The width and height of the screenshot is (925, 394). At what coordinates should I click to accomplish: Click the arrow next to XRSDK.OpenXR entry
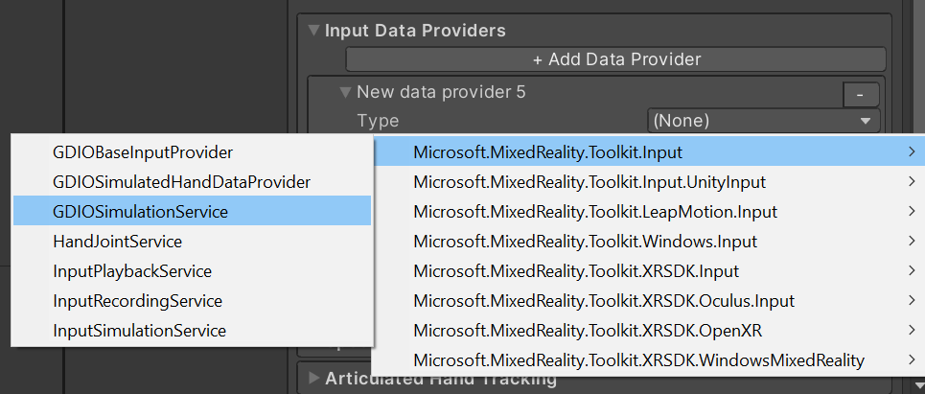tap(913, 331)
